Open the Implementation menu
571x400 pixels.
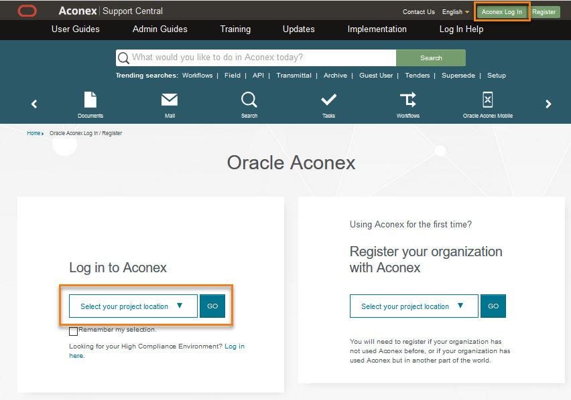[377, 29]
